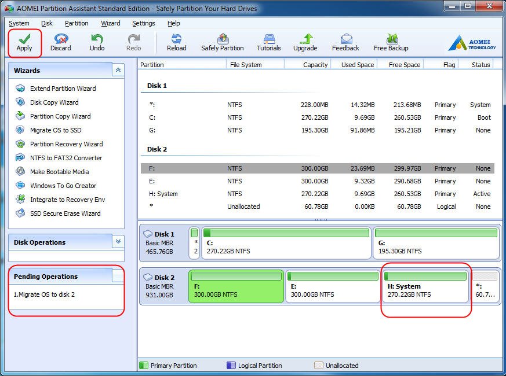Screen dimensions: 506x376
Task: Click the Redo arrow icon
Action: [133, 39]
